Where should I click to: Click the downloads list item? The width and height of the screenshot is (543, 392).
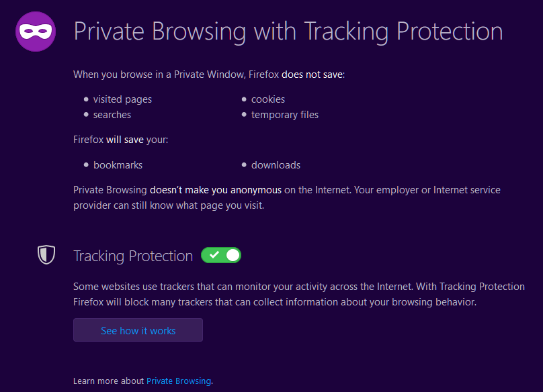pyautogui.click(x=276, y=165)
